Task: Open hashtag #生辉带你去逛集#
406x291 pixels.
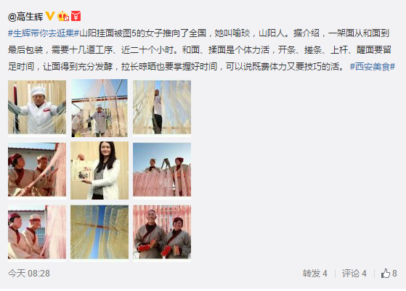Action: [44, 33]
